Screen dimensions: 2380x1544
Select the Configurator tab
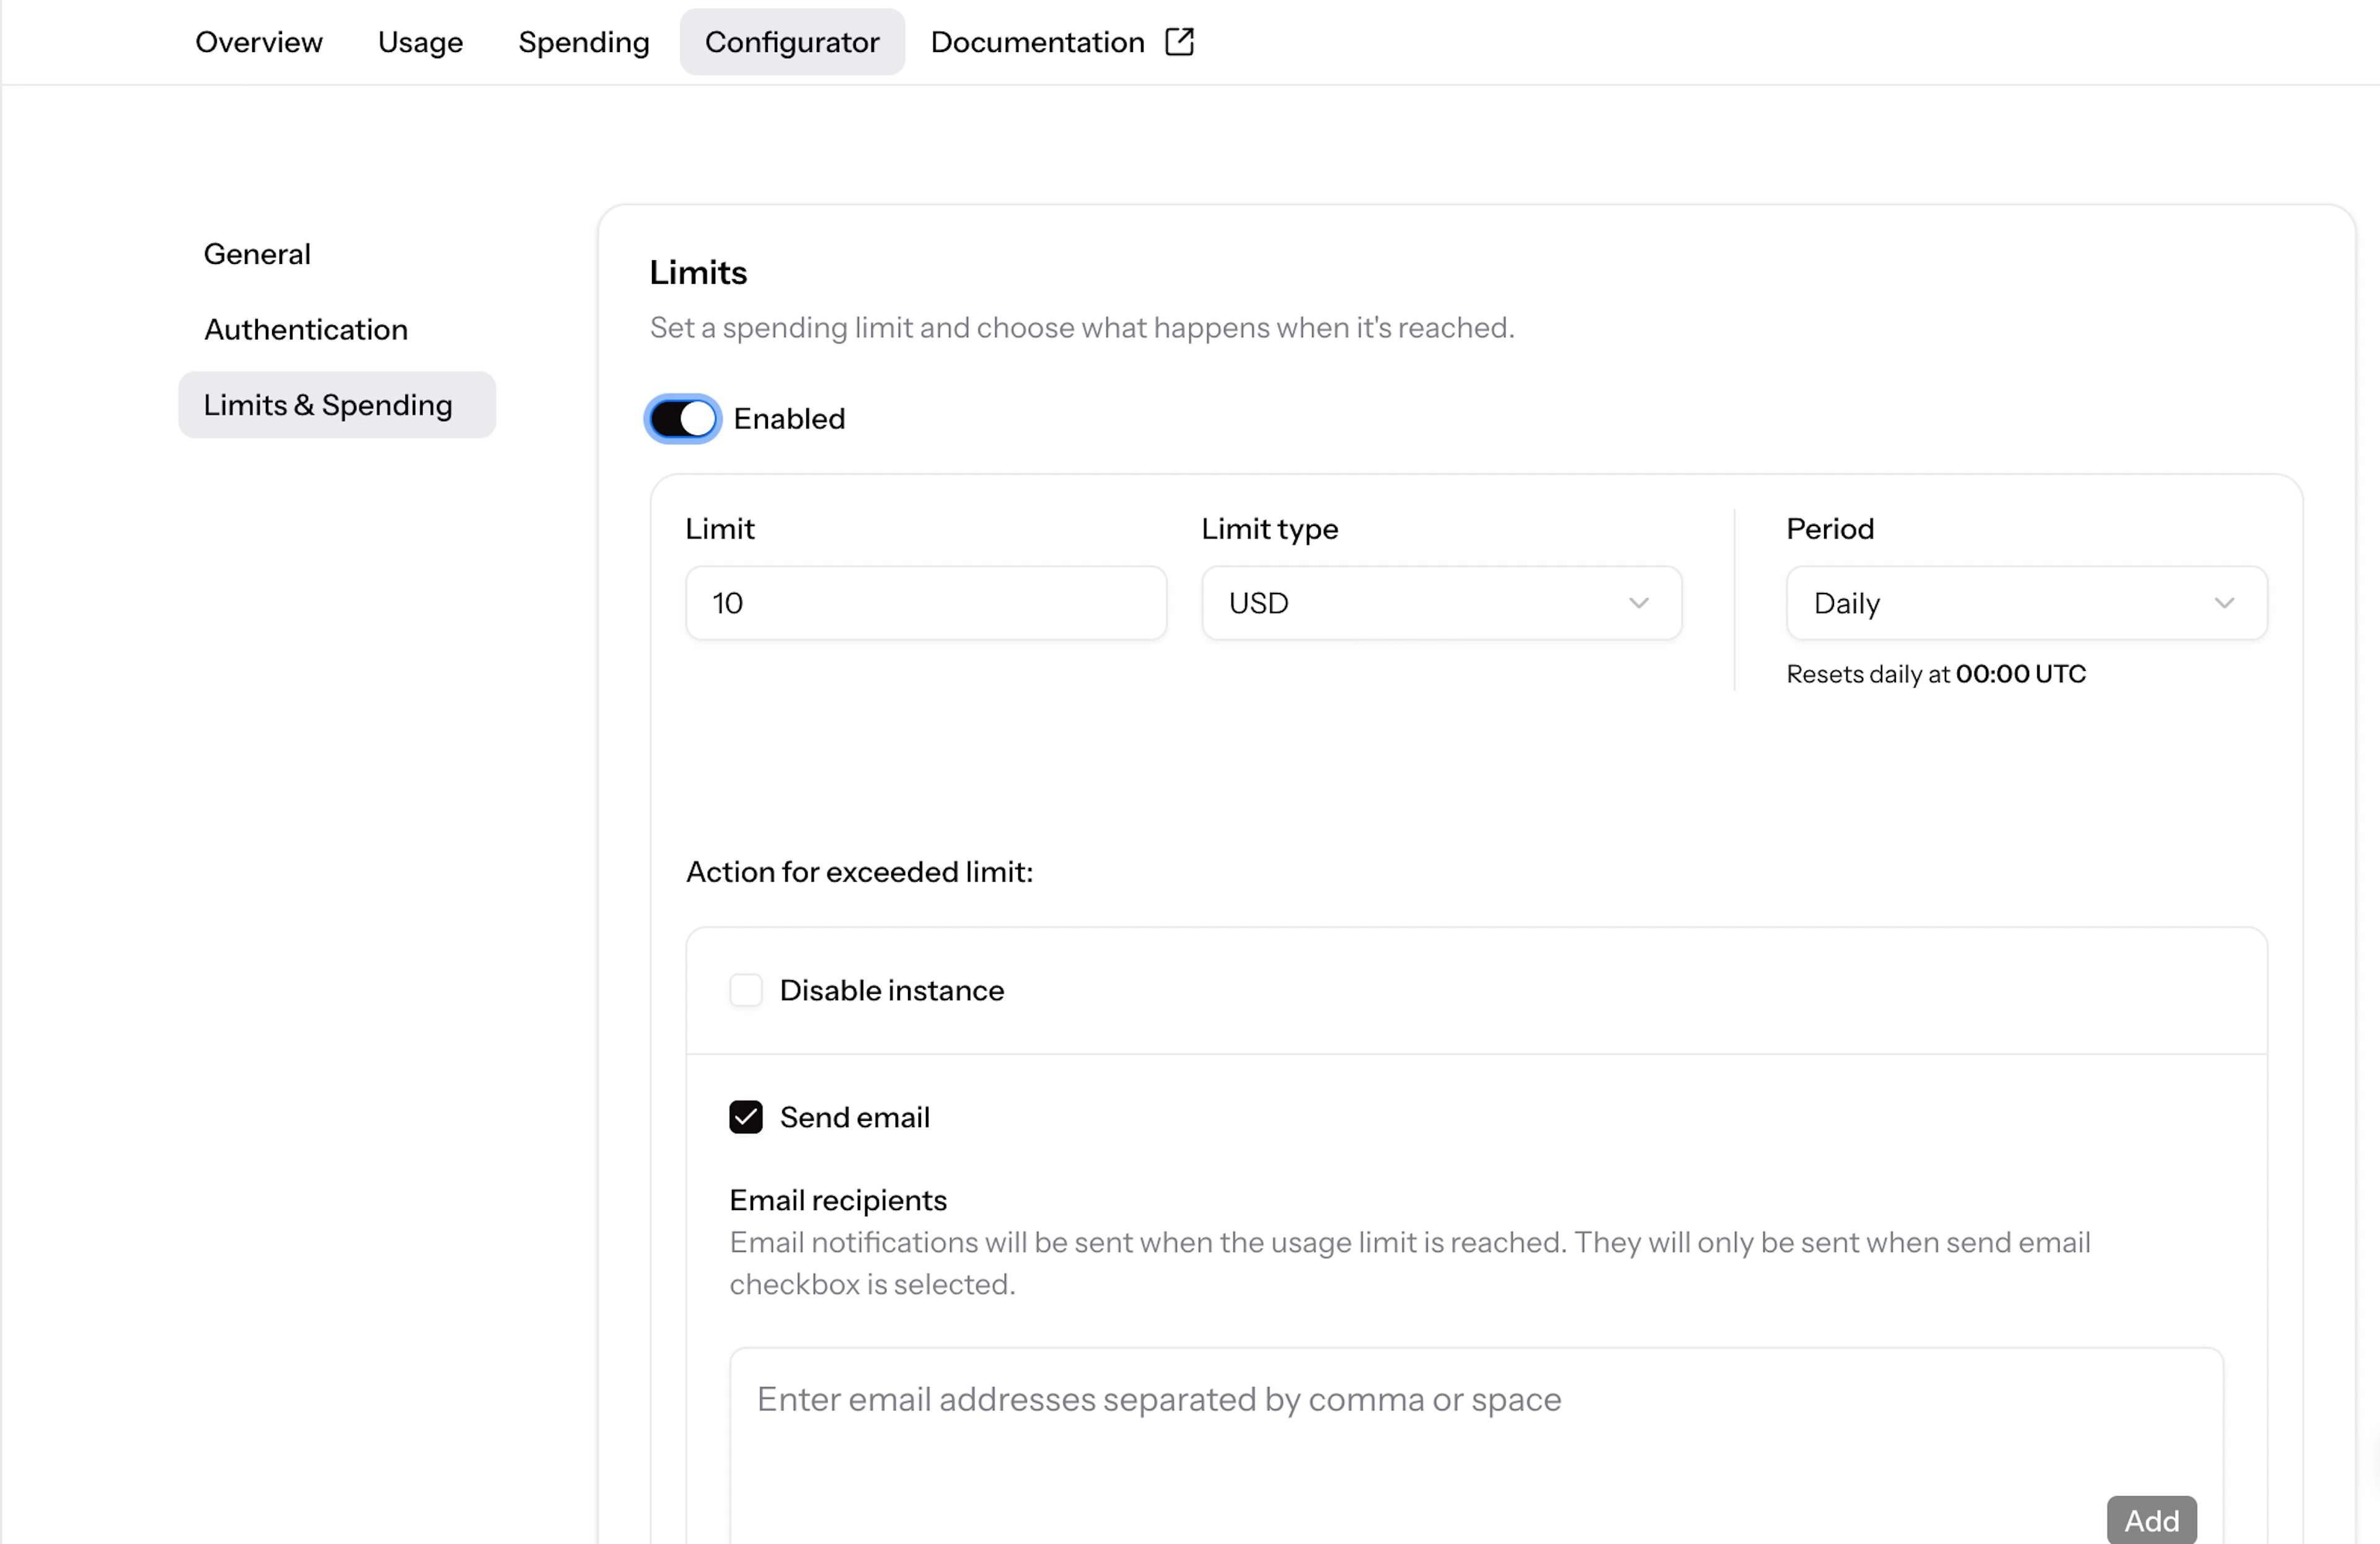click(x=792, y=42)
